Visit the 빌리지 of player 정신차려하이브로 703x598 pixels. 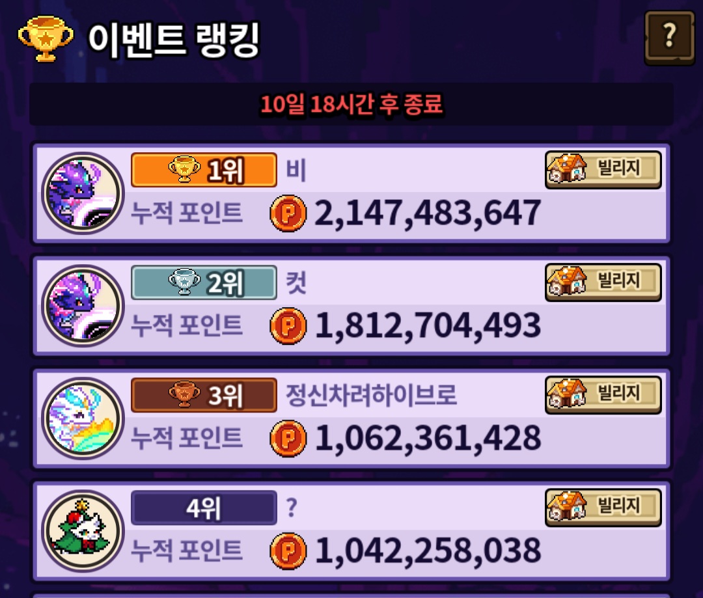(x=603, y=394)
